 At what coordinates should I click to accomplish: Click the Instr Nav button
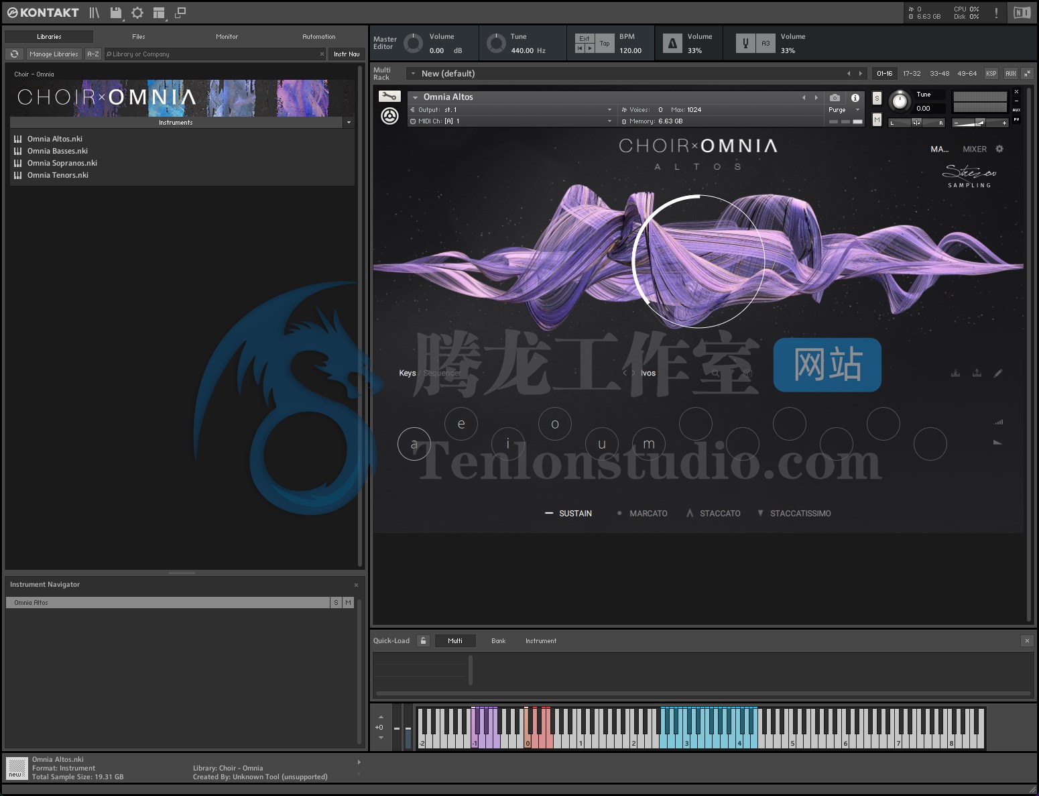point(347,54)
